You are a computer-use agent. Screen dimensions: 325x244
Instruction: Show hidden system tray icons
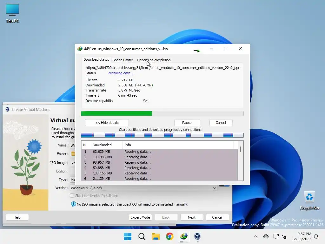click(x=256, y=236)
